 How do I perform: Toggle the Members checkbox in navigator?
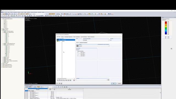[3, 29]
